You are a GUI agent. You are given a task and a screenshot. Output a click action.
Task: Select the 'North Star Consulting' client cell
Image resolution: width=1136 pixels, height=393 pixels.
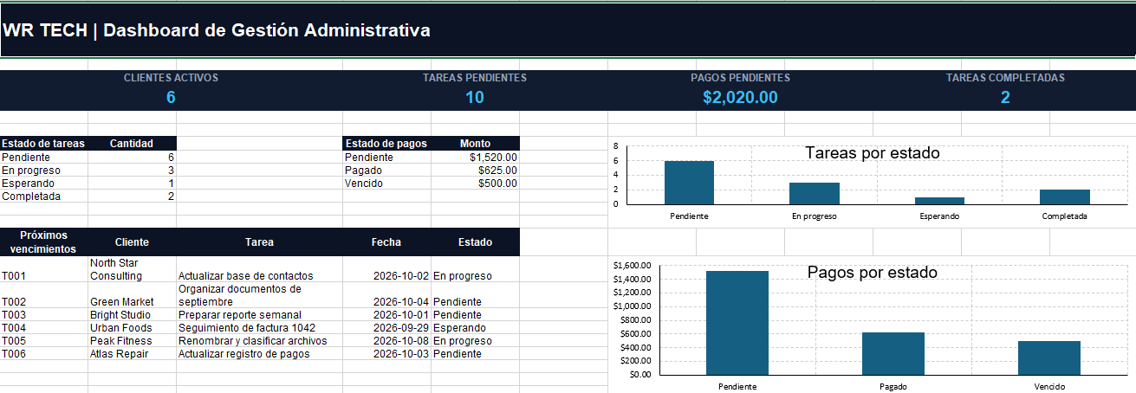132,269
